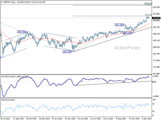
Task: Select the 205.300 price label
Action: pyautogui.click(x=119, y=25)
